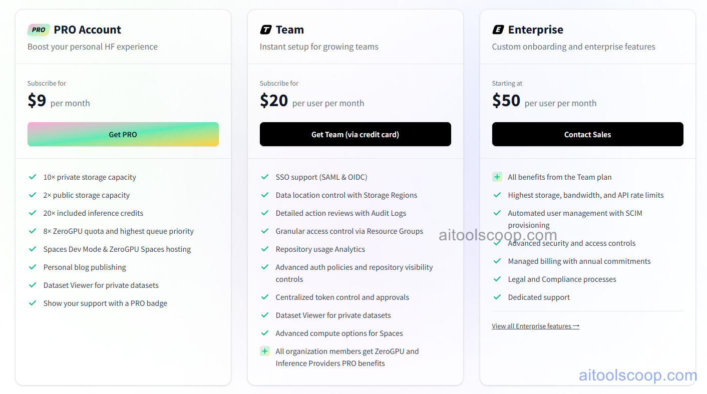Viewport: 707px width, 394px height.
Task: Click the green plus icon beside Team plan benefits
Action: pyautogui.click(x=497, y=177)
